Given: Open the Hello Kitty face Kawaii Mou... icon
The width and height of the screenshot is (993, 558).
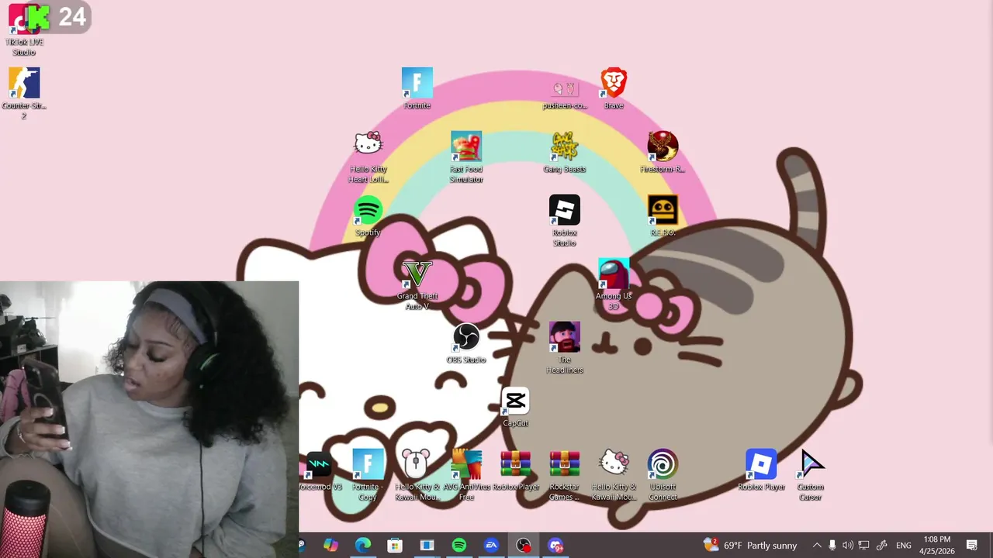Looking at the screenshot, I should coord(614,475).
